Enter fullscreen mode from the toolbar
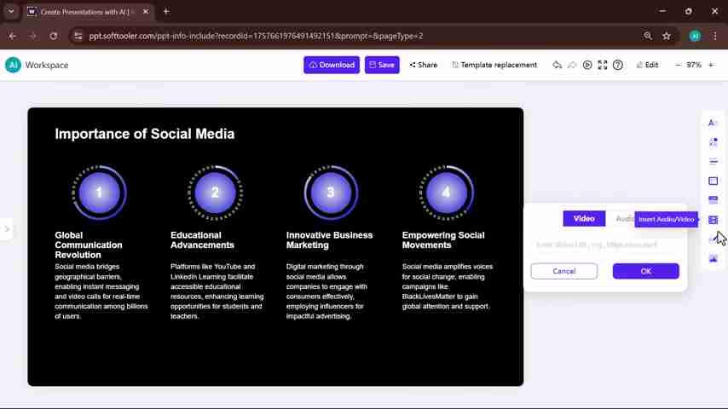 pos(603,65)
